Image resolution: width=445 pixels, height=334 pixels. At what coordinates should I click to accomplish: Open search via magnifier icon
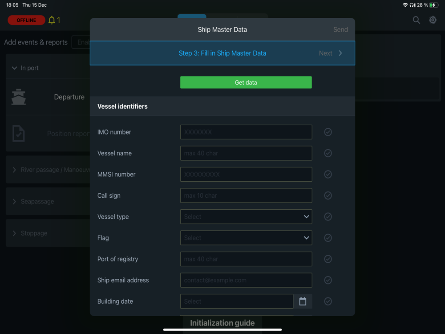click(x=416, y=20)
